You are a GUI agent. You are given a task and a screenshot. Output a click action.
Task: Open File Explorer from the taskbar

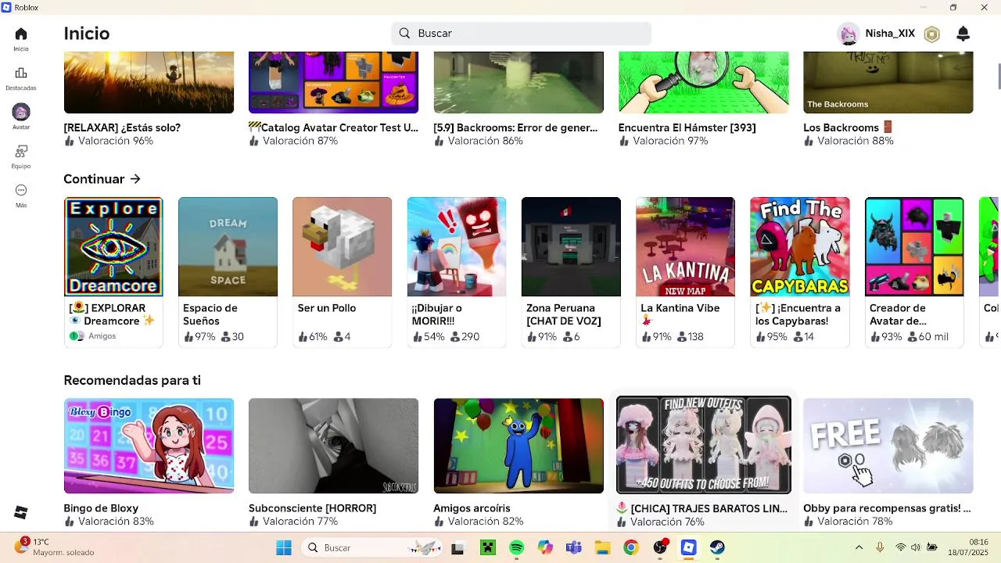tap(602, 548)
